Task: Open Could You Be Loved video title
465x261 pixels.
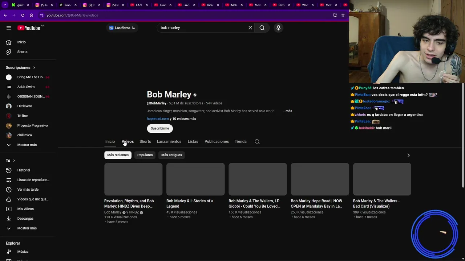Action: click(254, 204)
